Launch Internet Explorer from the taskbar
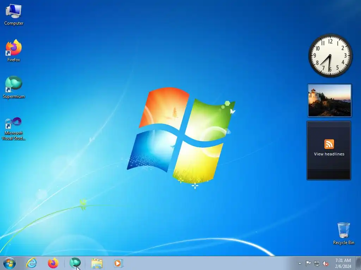This screenshot has height=270, width=361. [x=31, y=263]
